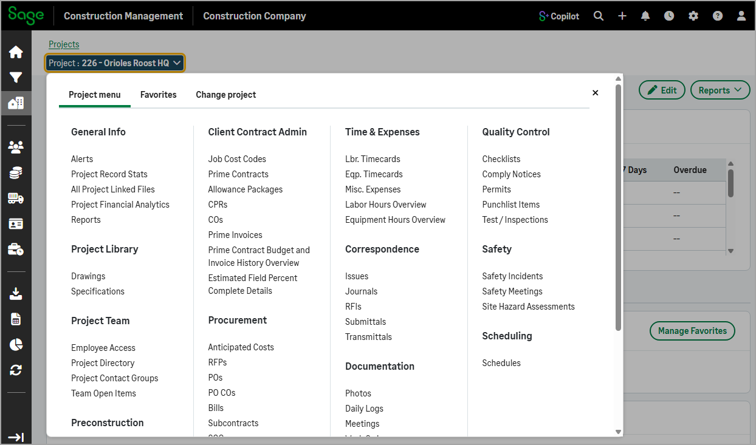Image resolution: width=756 pixels, height=445 pixels.
Task: Open the filter funnel icon in sidebar
Action: click(16, 78)
